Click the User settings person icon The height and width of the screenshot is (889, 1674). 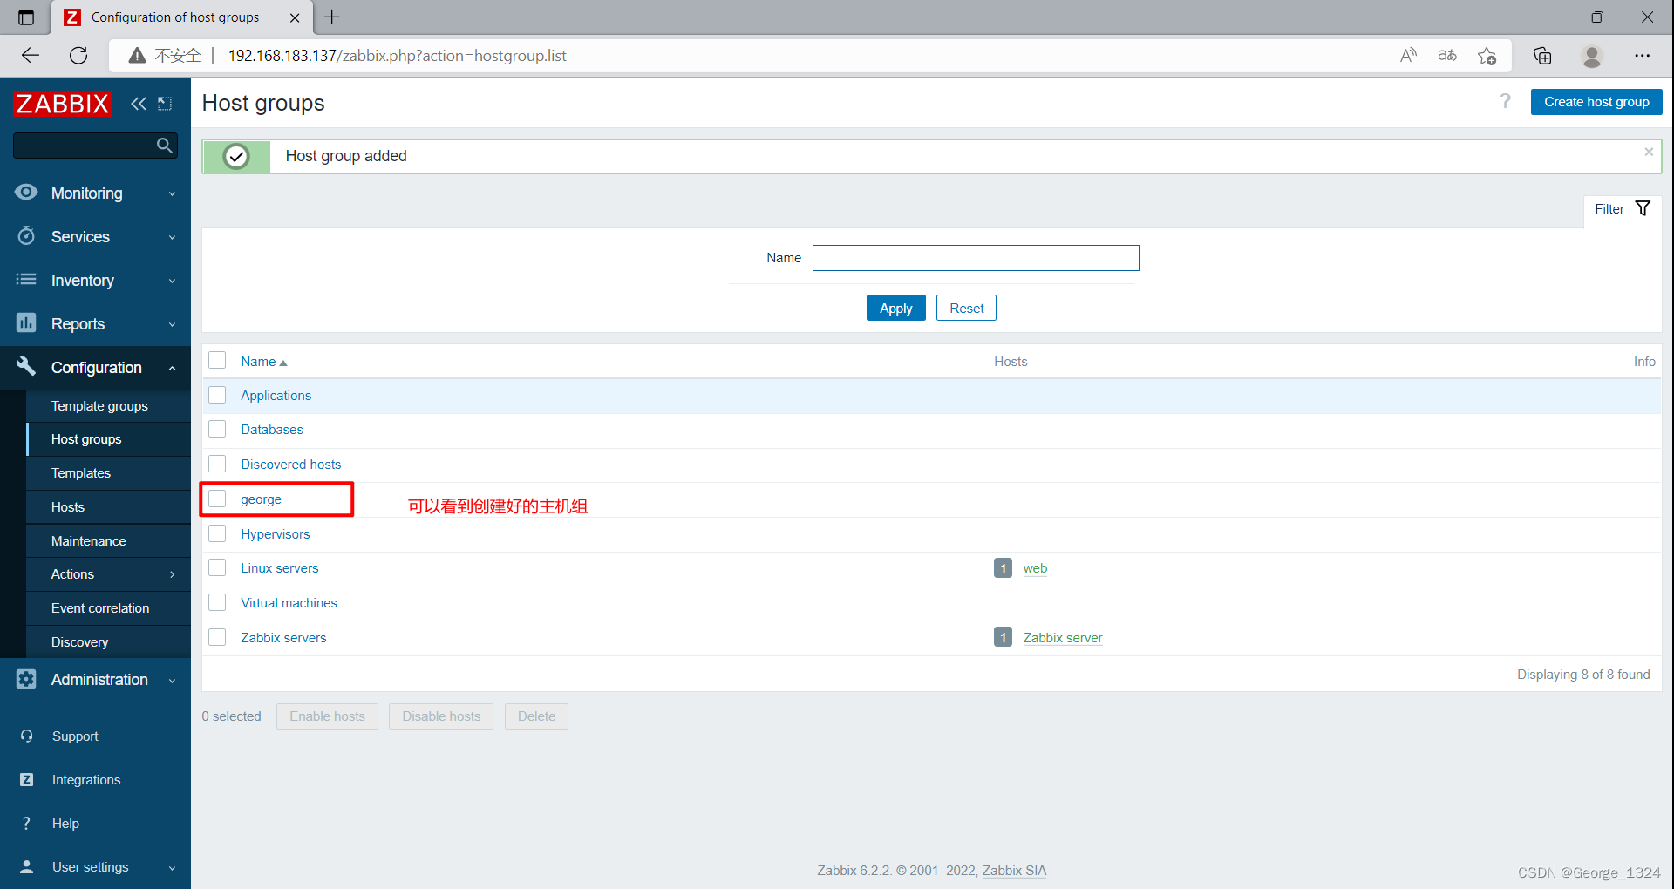coord(26,867)
